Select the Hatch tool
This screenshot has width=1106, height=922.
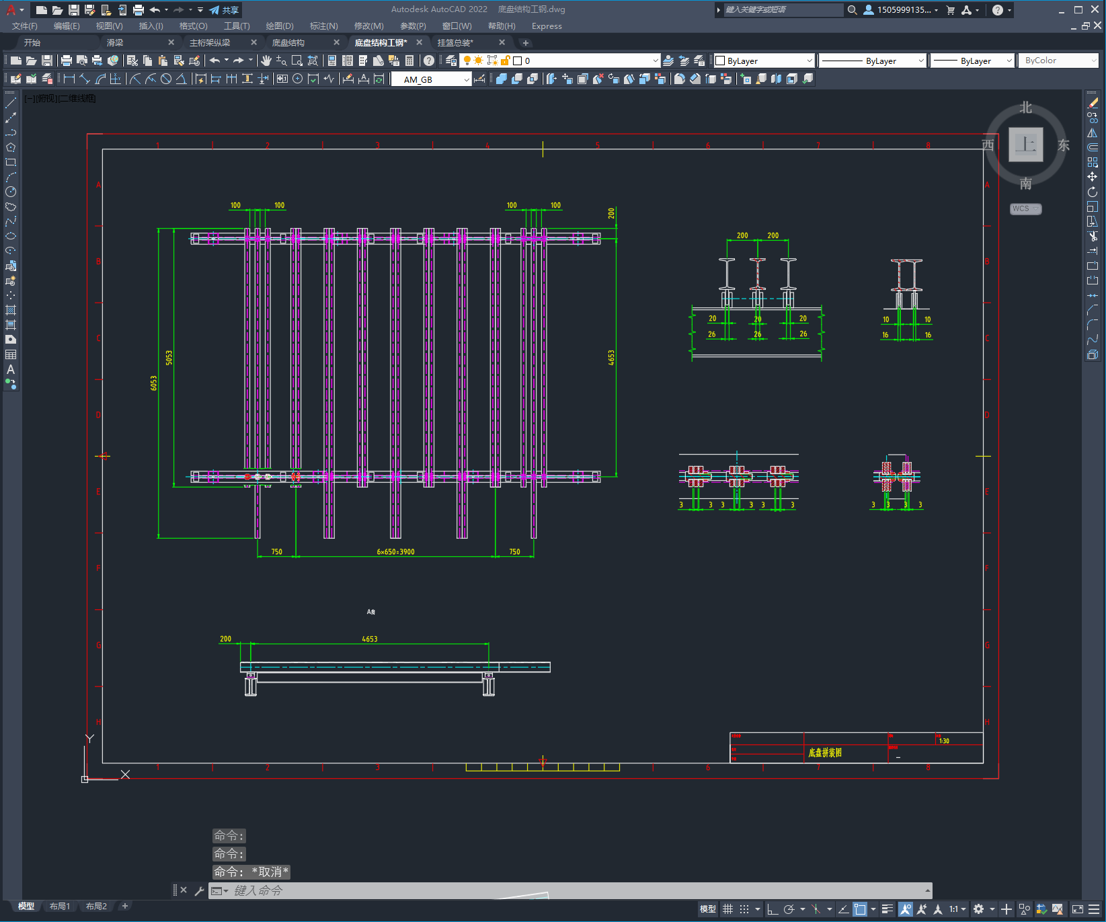coord(11,310)
